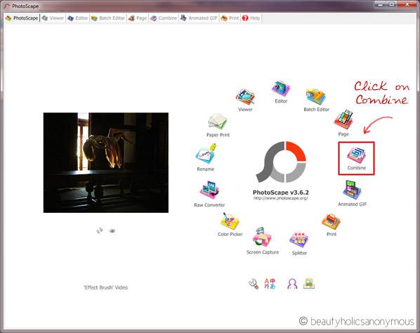
Task: Open the Print circle icon
Action: point(331,221)
